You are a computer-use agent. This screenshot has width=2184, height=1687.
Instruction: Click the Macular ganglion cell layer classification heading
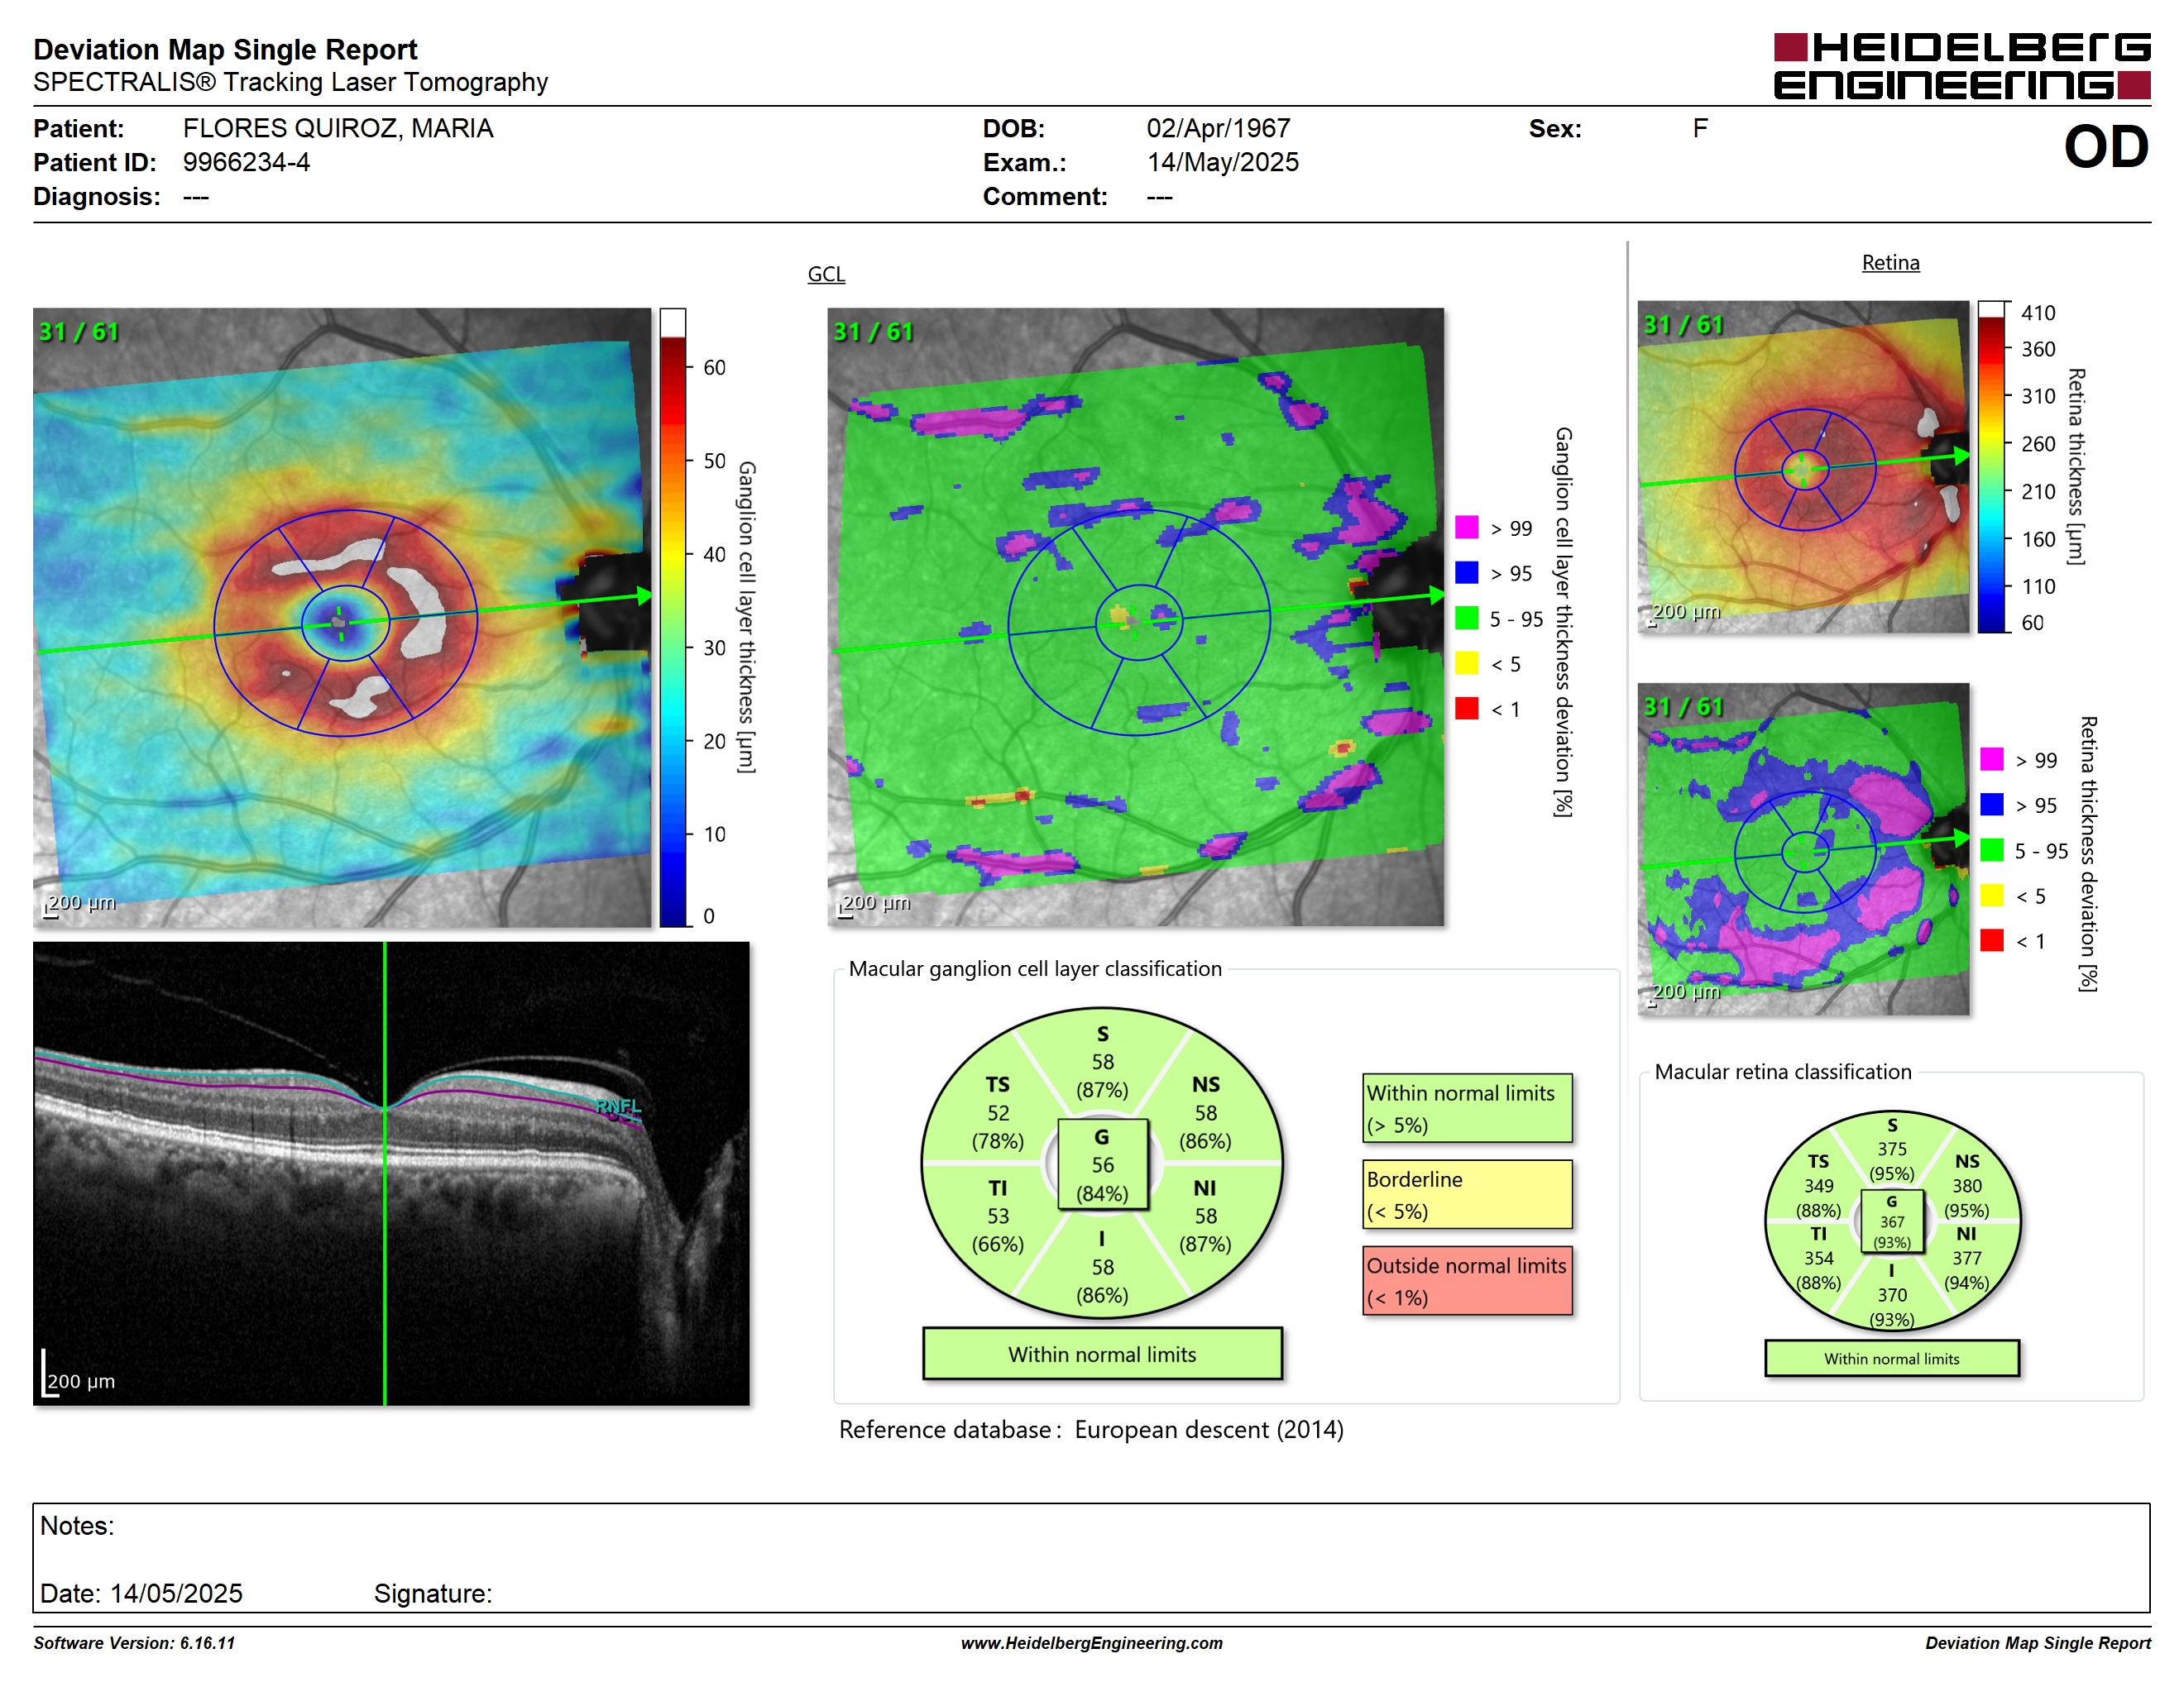pyautogui.click(x=1035, y=968)
